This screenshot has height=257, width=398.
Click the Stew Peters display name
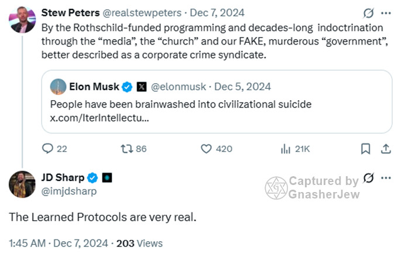coord(70,13)
